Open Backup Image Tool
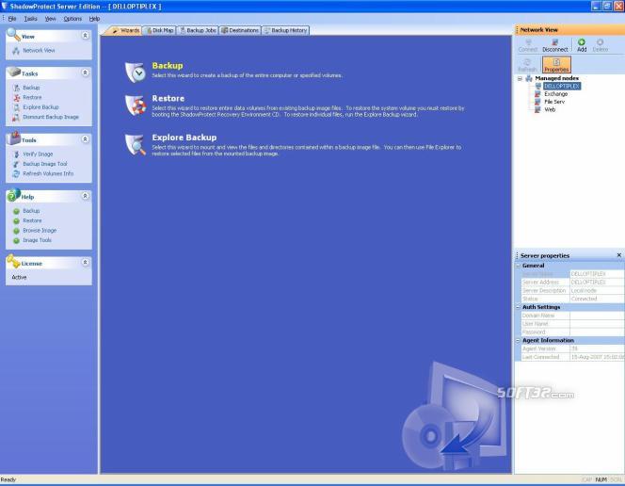The height and width of the screenshot is (486, 625). click(44, 164)
